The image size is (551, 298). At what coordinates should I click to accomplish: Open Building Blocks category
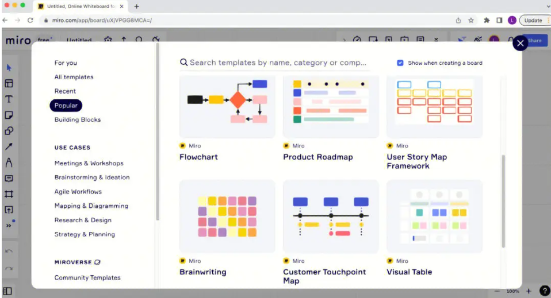tap(77, 119)
